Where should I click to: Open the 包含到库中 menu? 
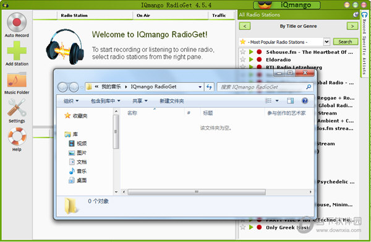pos(105,101)
